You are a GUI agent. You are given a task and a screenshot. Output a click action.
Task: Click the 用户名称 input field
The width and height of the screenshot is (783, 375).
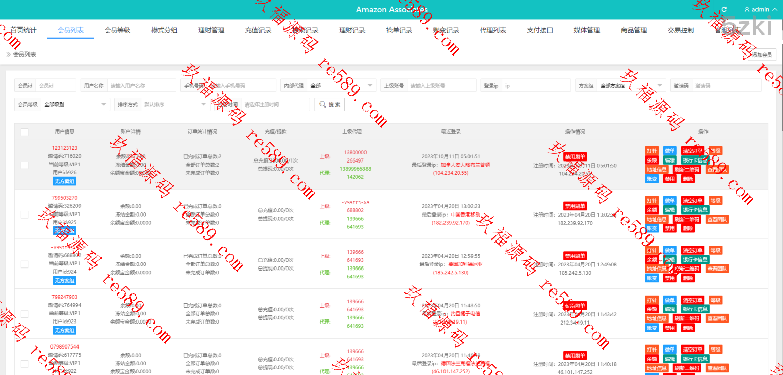(142, 86)
